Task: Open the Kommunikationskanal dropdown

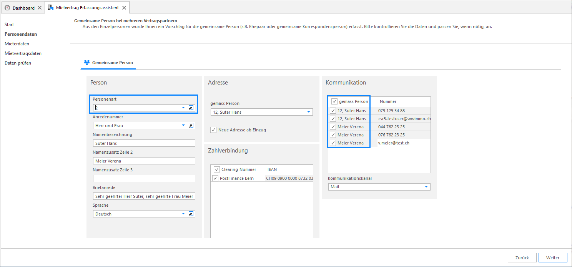Action: click(426, 187)
